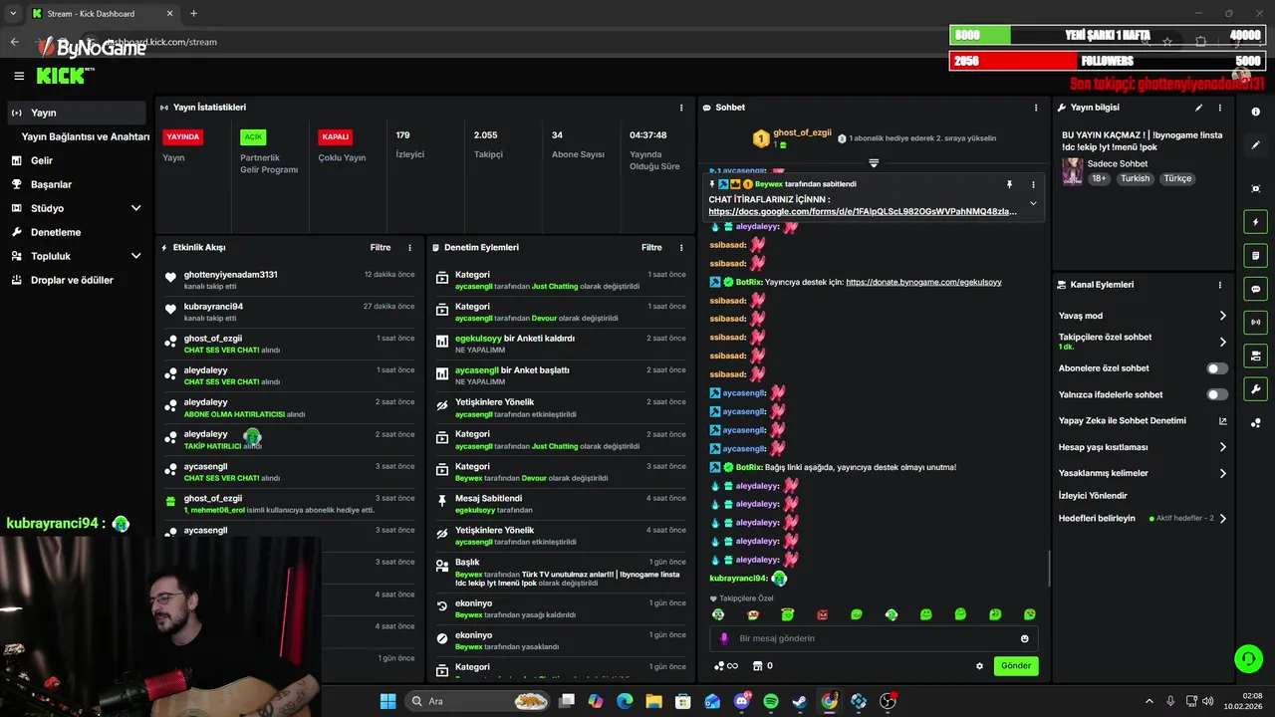Click the Sadece Sohbet category thumbnail
The image size is (1275, 717).
[x=1072, y=170]
